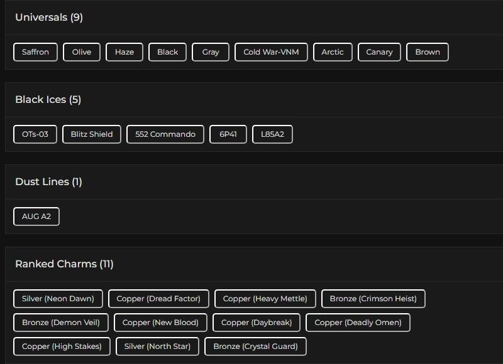The image size is (503, 364).
Task: Select the AUG A2 Dust Line tag
Action: [36, 217]
